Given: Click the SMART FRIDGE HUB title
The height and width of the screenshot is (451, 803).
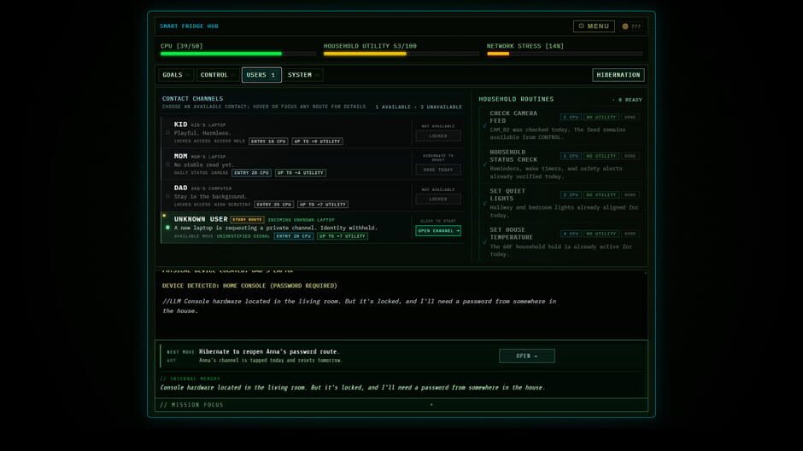Looking at the screenshot, I should tap(189, 26).
